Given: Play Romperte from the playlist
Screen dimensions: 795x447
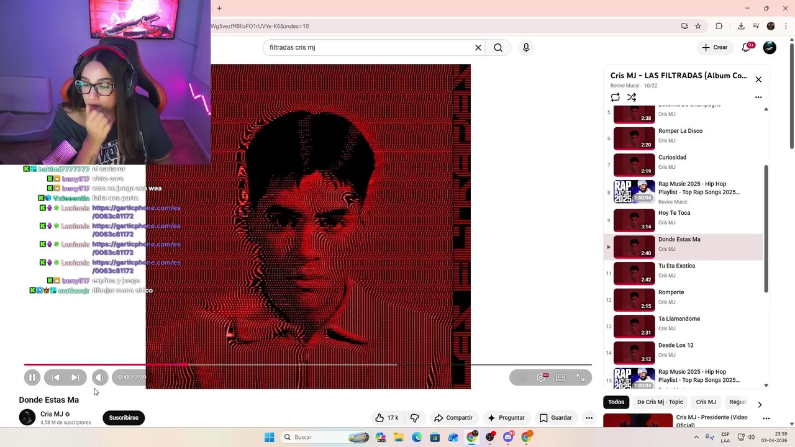Looking at the screenshot, I should pyautogui.click(x=683, y=299).
